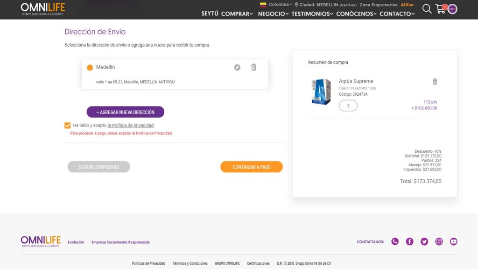Expand the COMPRAR menu

(237, 14)
